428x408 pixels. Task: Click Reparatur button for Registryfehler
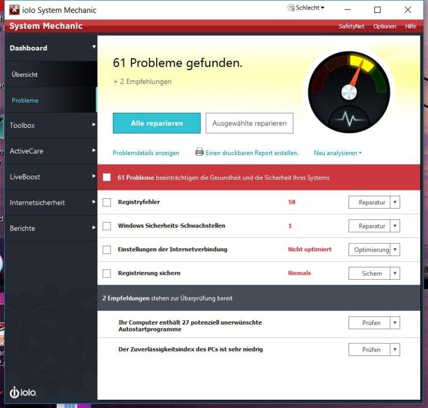point(369,202)
